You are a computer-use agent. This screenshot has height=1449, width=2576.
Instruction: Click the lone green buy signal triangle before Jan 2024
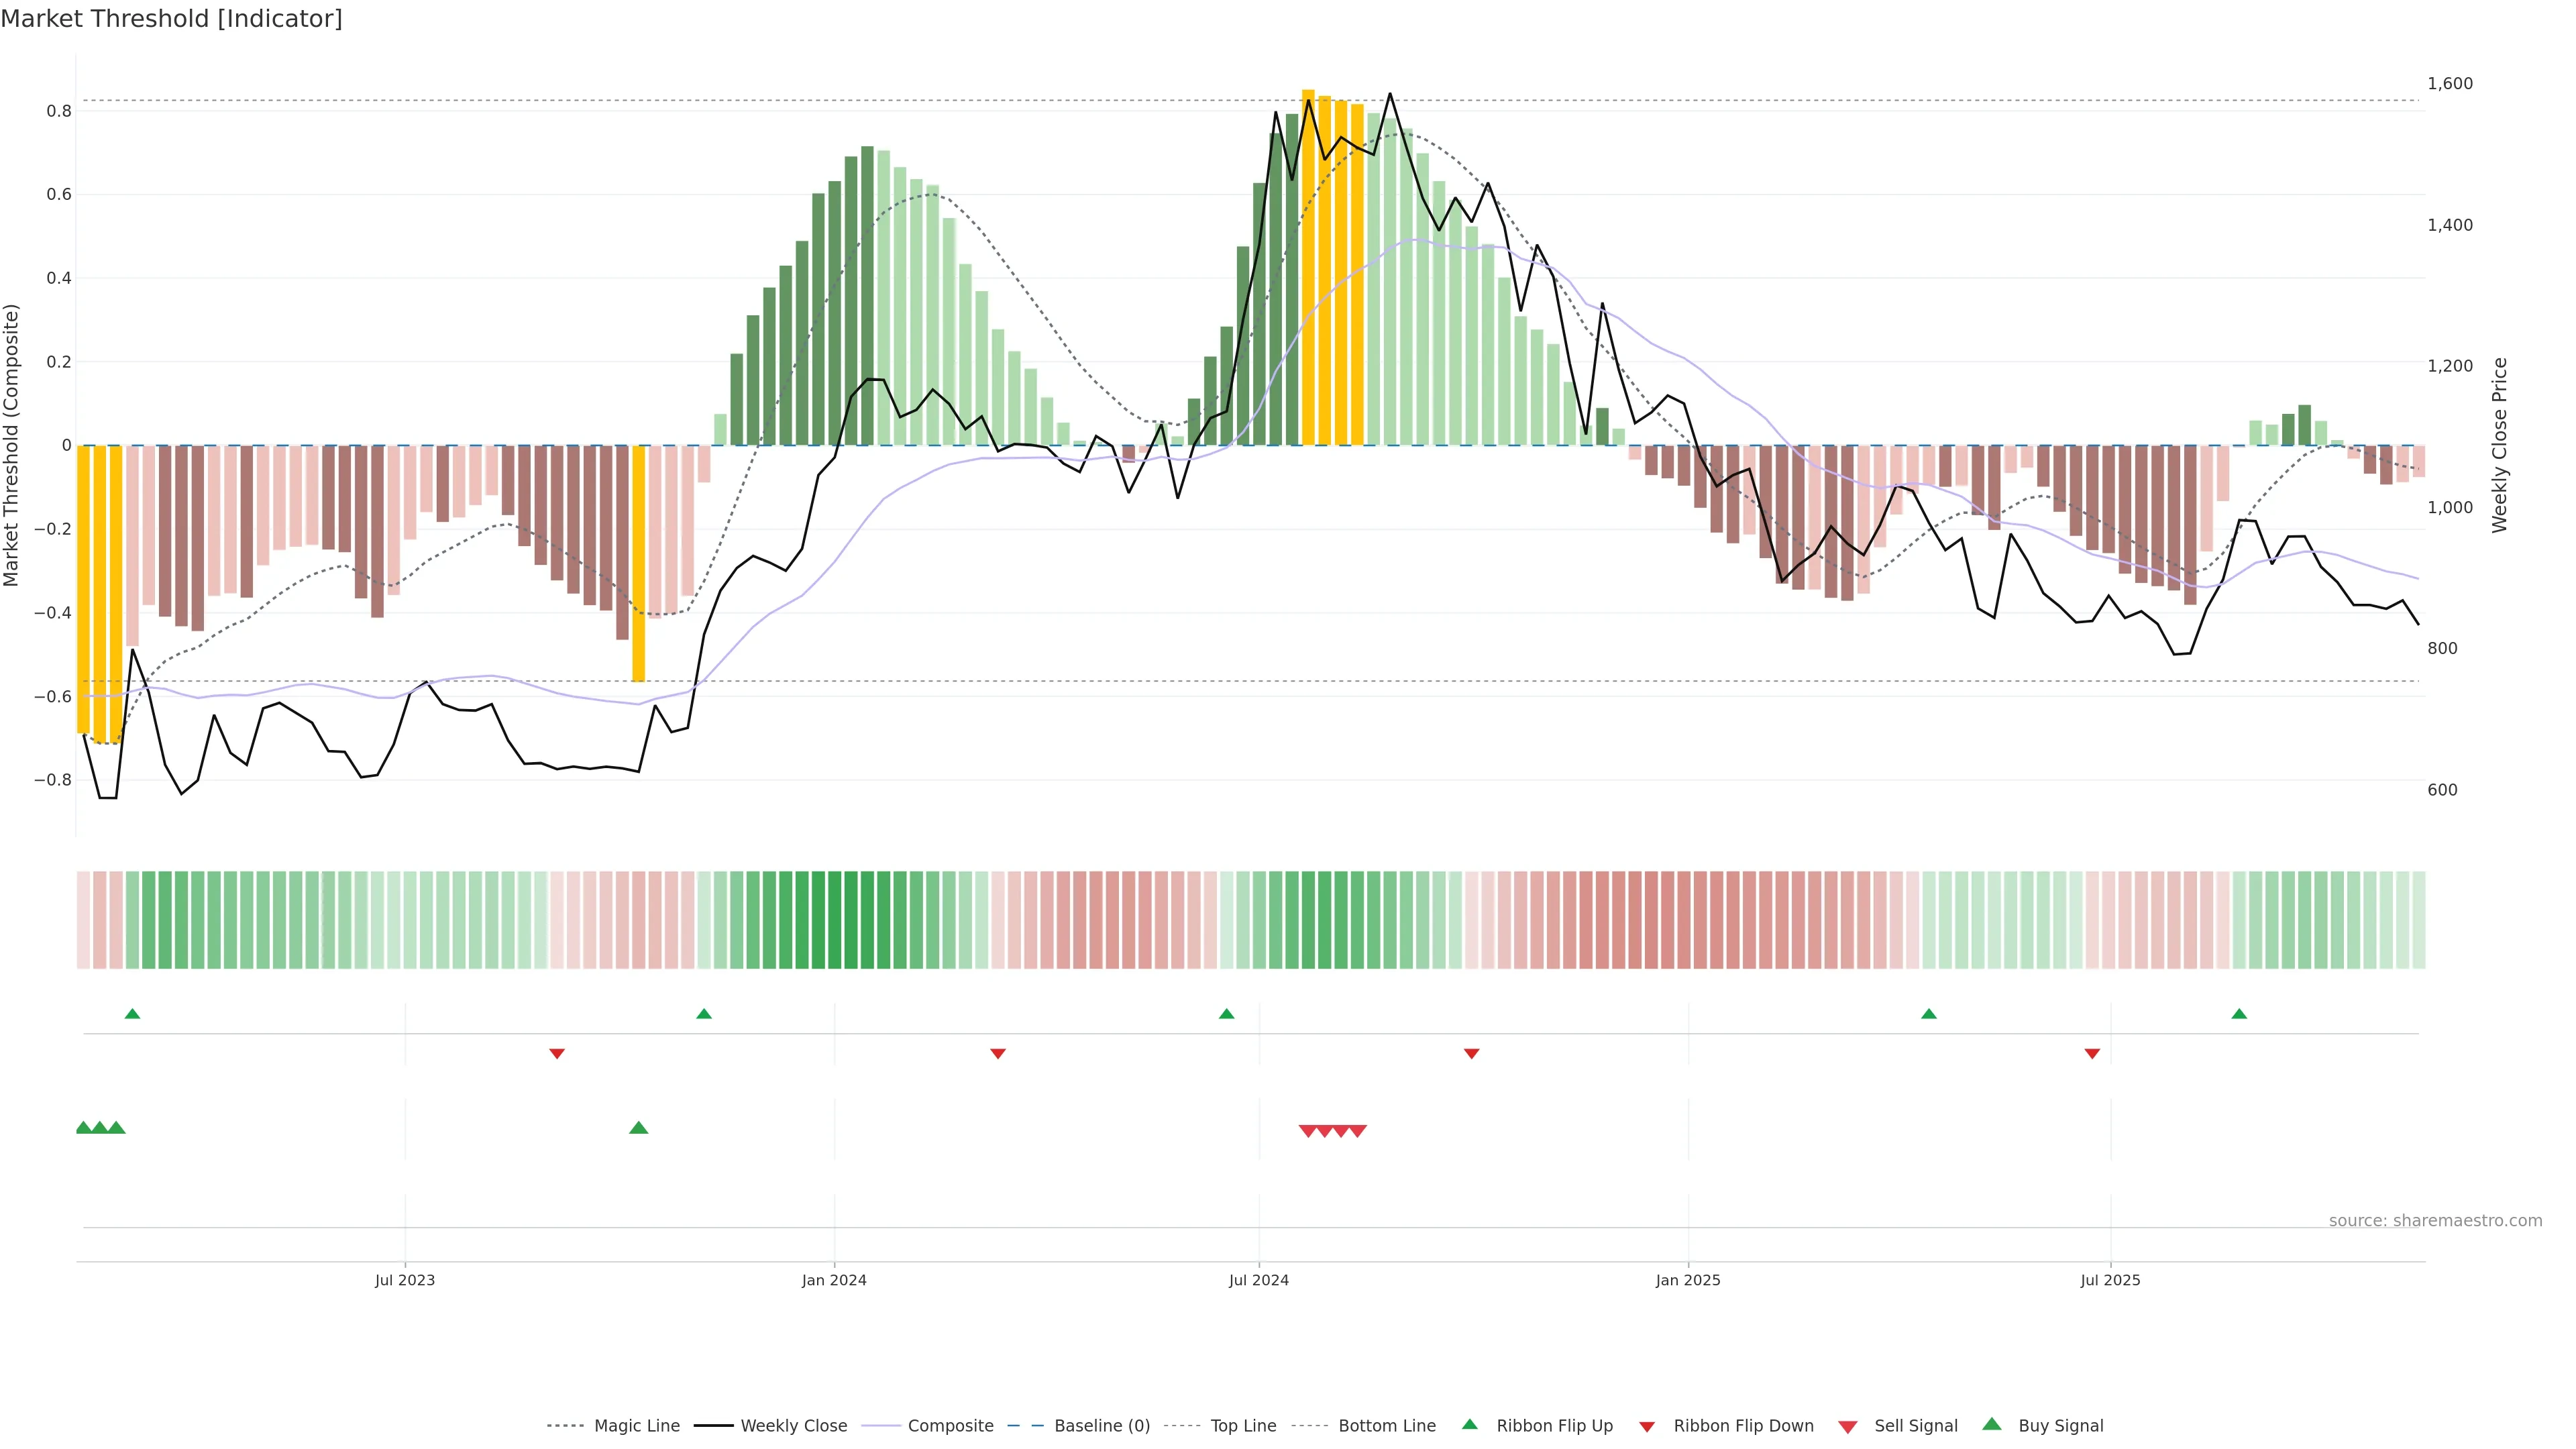(x=639, y=1128)
